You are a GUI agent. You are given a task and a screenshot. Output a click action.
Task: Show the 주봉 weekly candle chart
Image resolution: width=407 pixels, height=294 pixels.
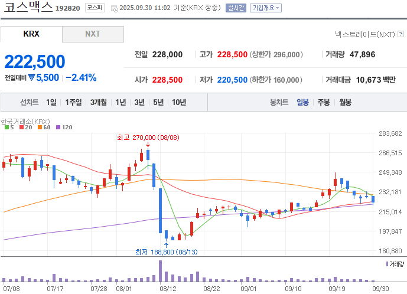(324, 102)
